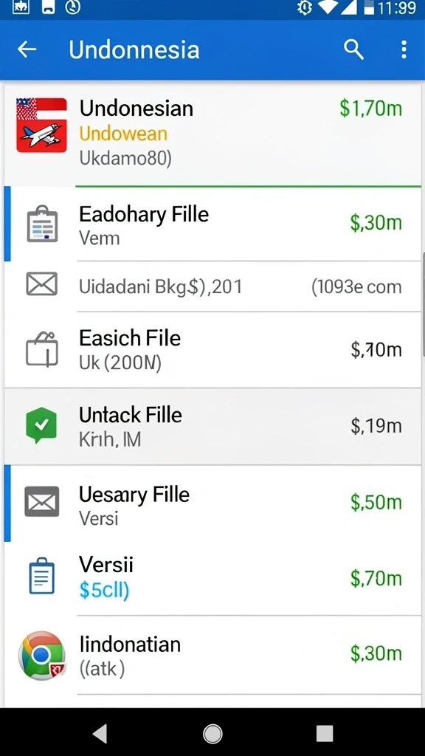425x756 pixels.
Task: Tap the shopping bag icon beside Easich File
Action: pyautogui.click(x=42, y=349)
